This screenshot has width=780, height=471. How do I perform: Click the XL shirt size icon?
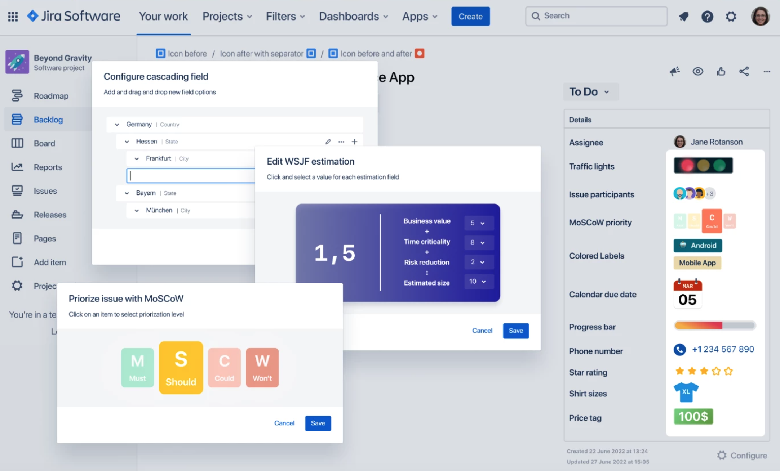click(686, 392)
